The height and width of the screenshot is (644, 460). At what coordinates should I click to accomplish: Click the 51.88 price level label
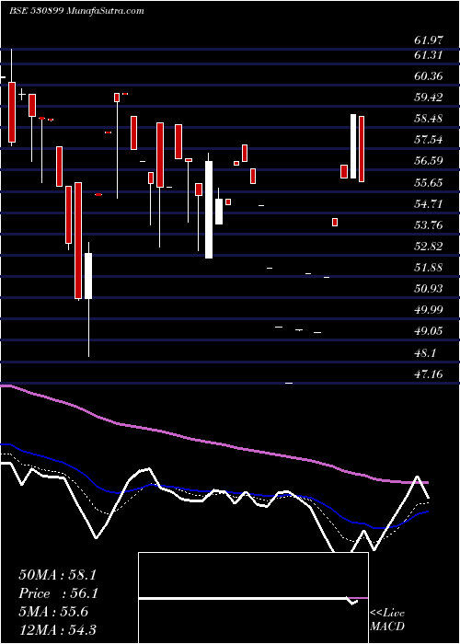[x=429, y=268]
